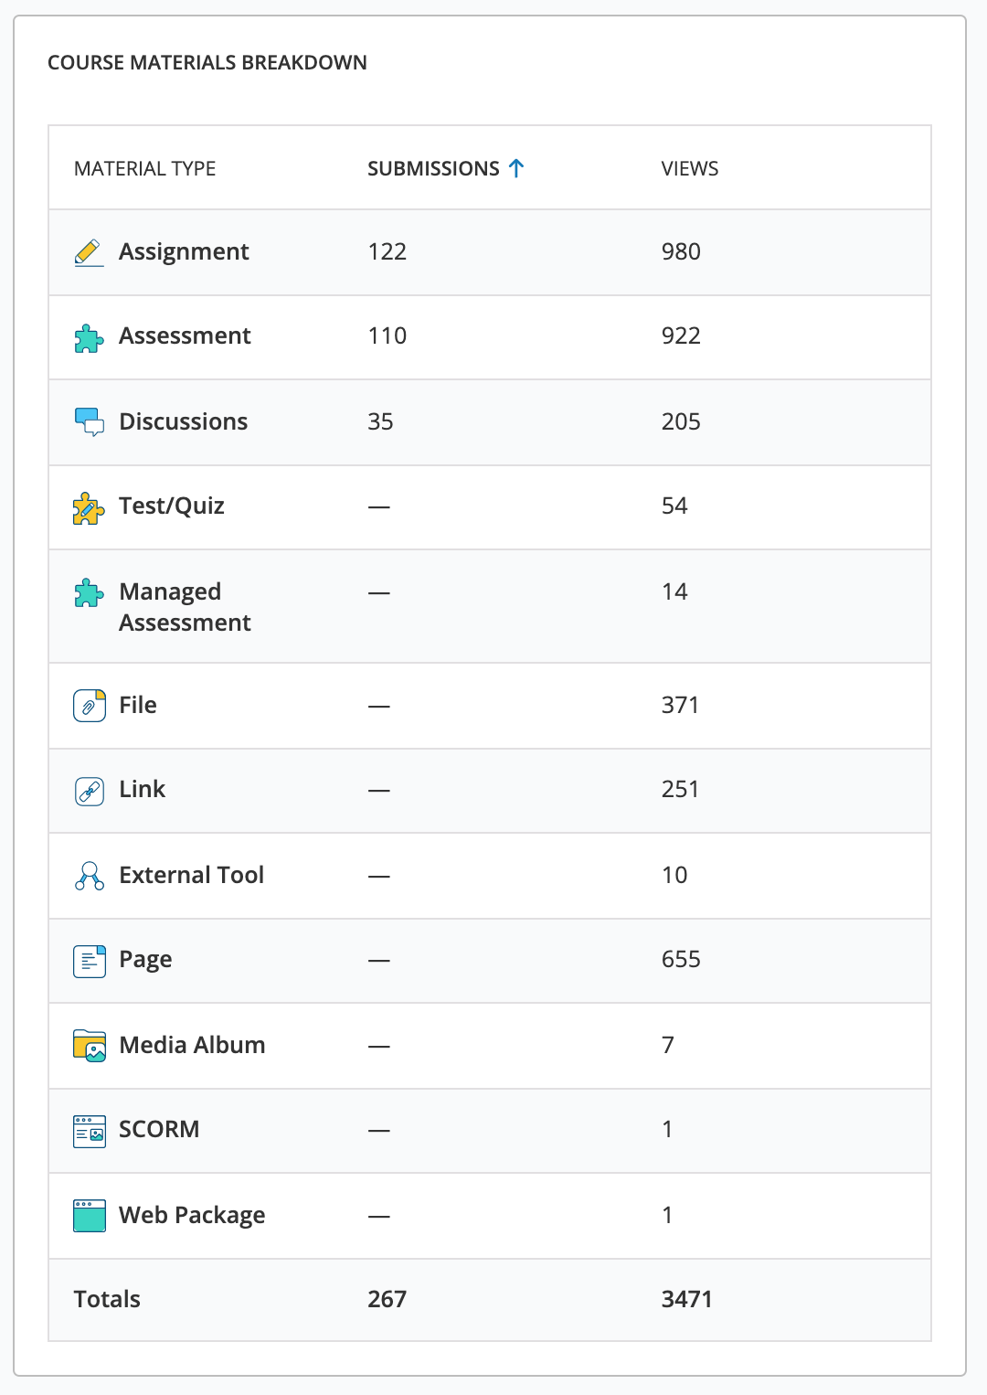The height and width of the screenshot is (1395, 987).
Task: Click the total views value 3471
Action: point(686,1299)
